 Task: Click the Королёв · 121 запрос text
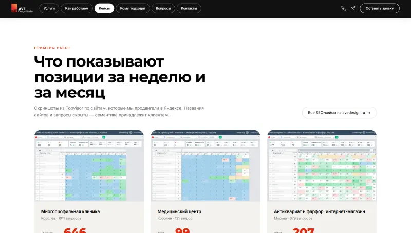[175, 218]
